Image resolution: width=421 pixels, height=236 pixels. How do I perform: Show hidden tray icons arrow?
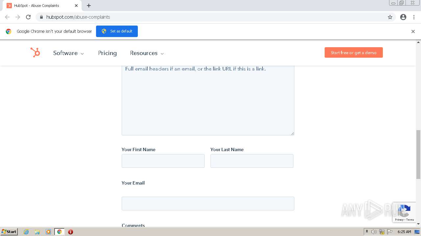click(367, 232)
